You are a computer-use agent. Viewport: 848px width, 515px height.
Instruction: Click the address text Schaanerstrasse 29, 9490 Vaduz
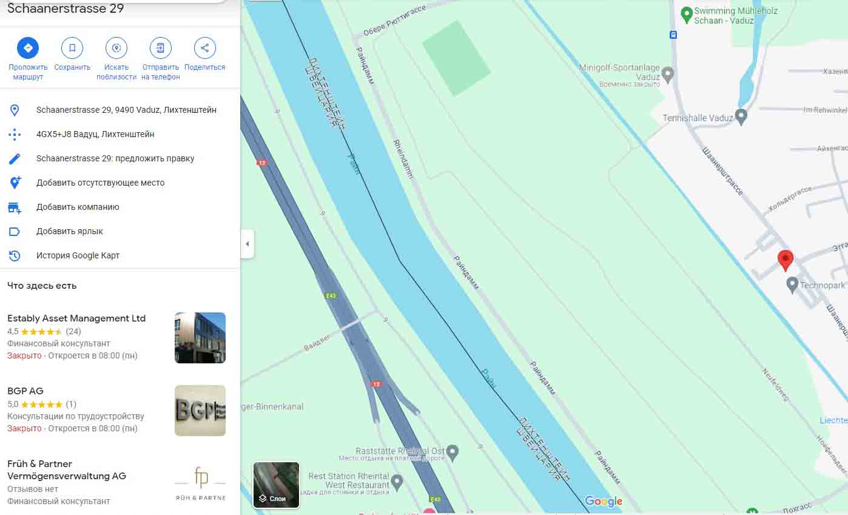pos(126,110)
